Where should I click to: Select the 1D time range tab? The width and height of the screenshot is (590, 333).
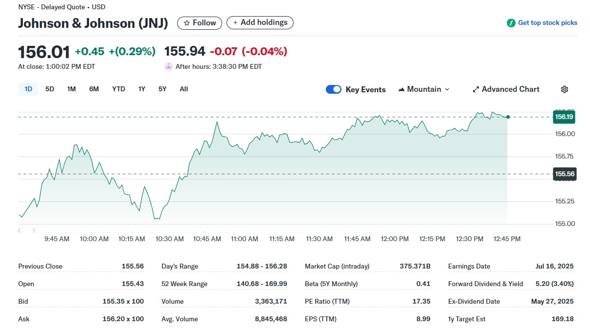(x=28, y=89)
